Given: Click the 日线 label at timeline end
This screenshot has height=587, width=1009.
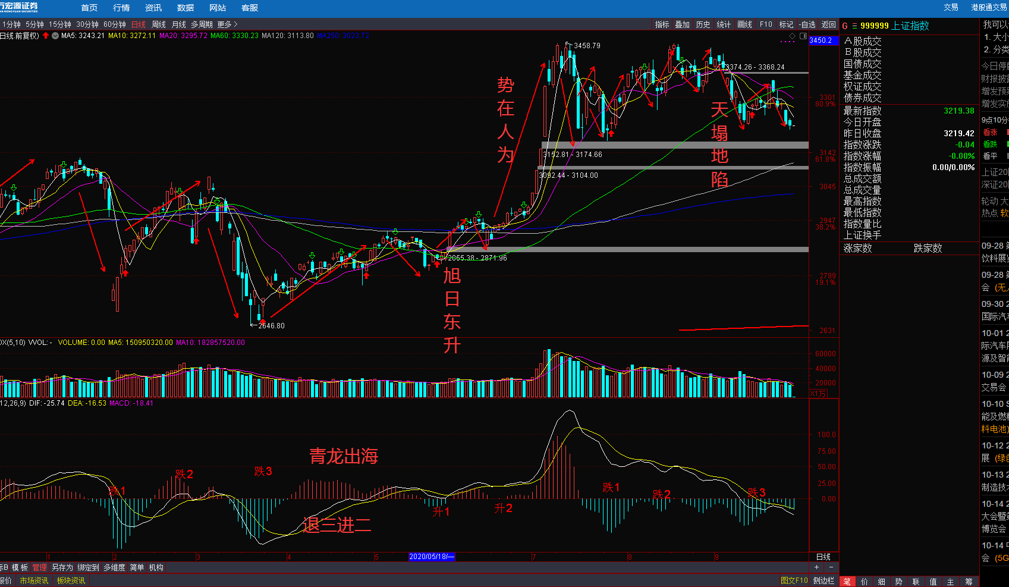Looking at the screenshot, I should pyautogui.click(x=823, y=557).
